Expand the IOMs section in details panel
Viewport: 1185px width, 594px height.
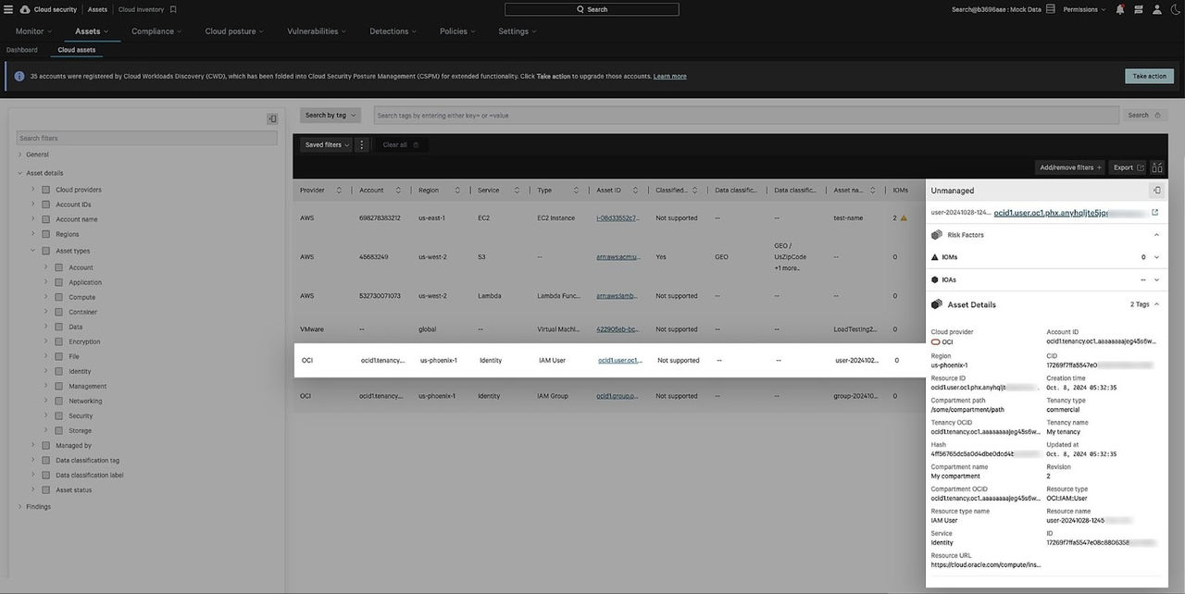click(1156, 257)
